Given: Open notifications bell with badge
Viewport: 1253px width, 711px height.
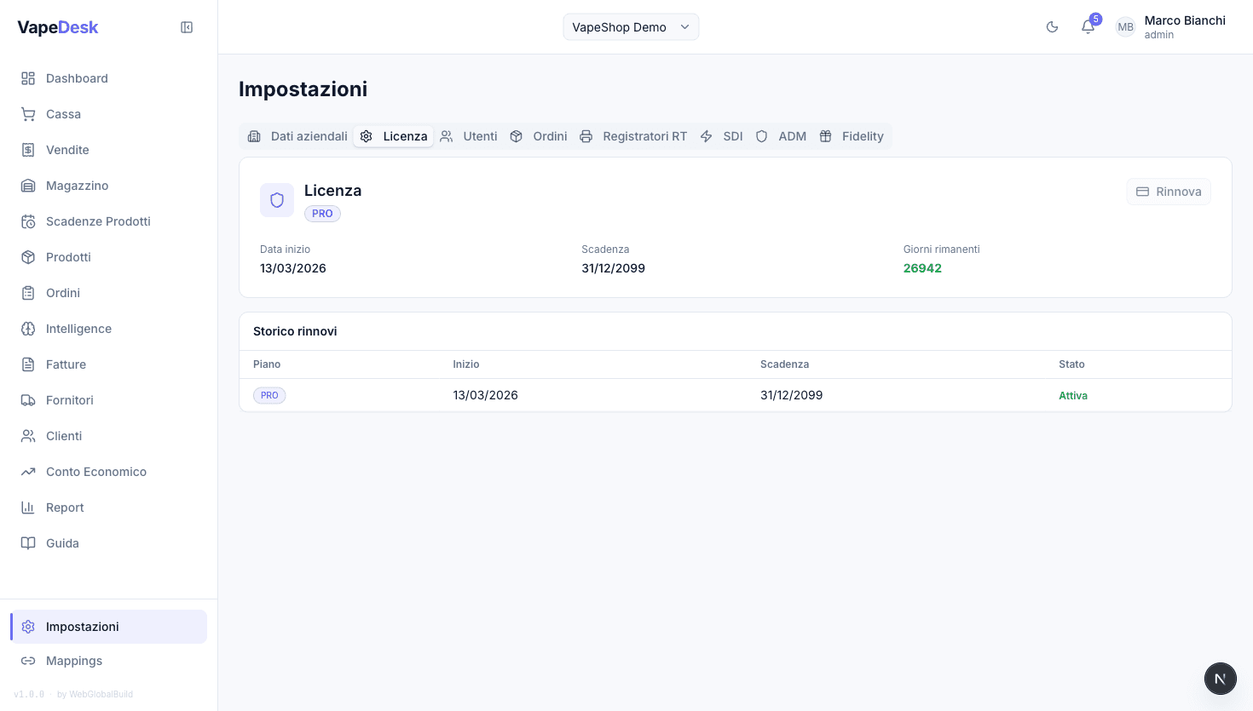Looking at the screenshot, I should (1088, 27).
